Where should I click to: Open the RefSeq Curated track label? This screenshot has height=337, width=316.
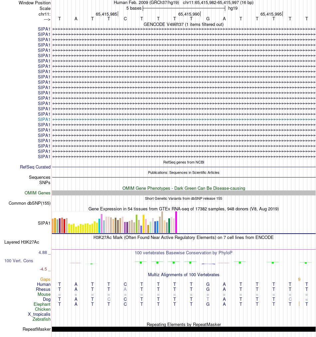tap(35, 167)
